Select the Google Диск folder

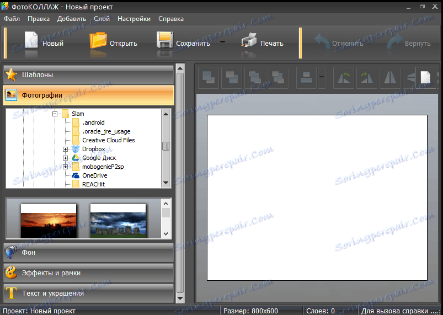[x=99, y=158]
